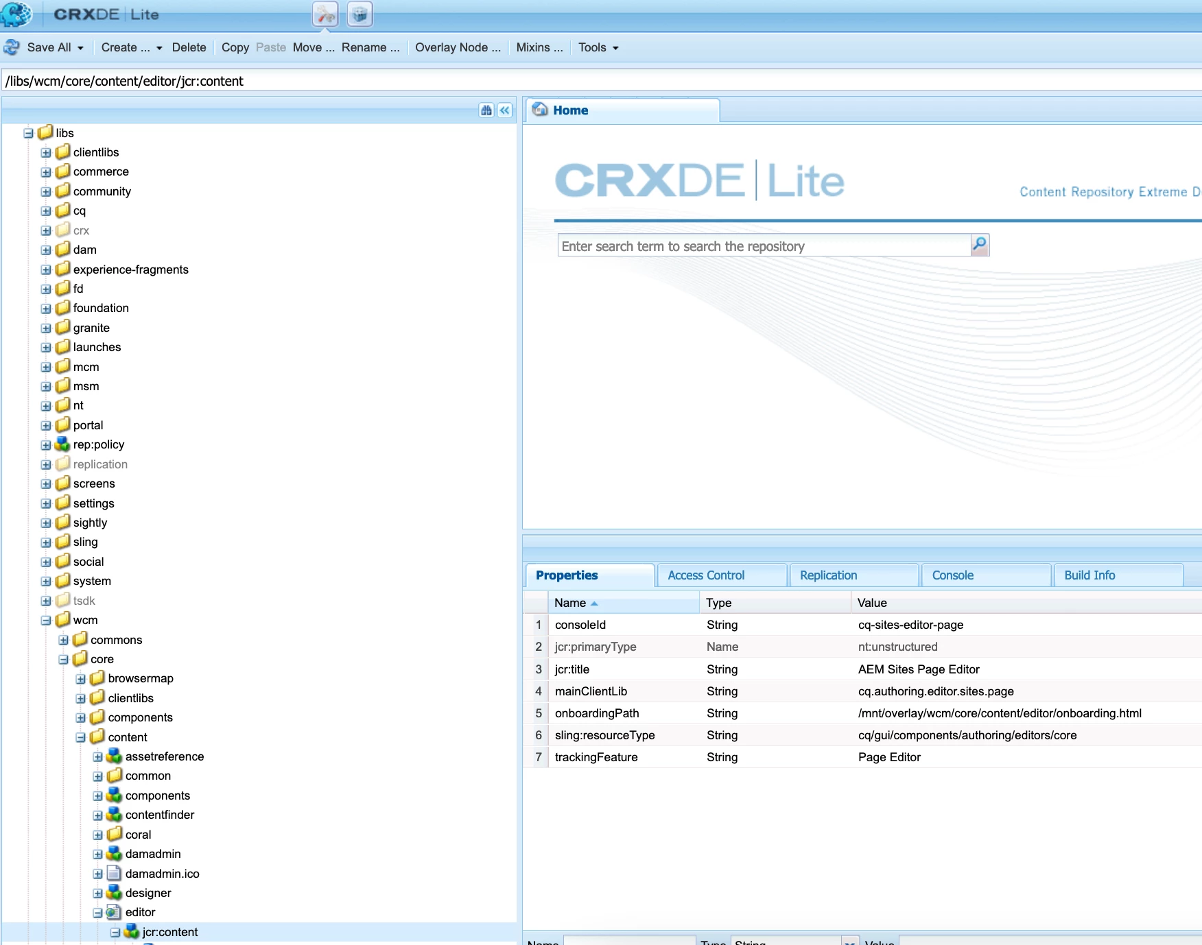This screenshot has width=1202, height=945.
Task: Select the editor page node icon
Action: (115, 912)
